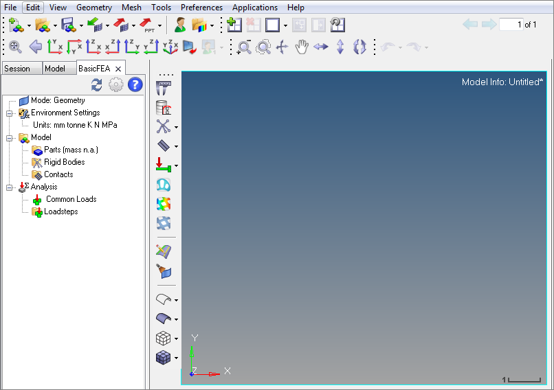The height and width of the screenshot is (390, 554).
Task: Select Units: mm tonne K N MPa
Action: [x=75, y=125]
